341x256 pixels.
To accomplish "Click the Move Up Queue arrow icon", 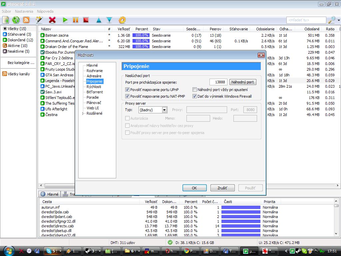I will pos(99,20).
